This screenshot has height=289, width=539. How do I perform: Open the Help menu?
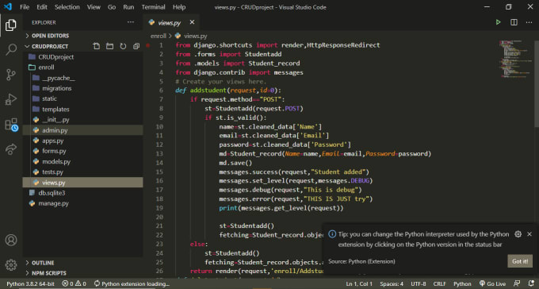tap(179, 7)
